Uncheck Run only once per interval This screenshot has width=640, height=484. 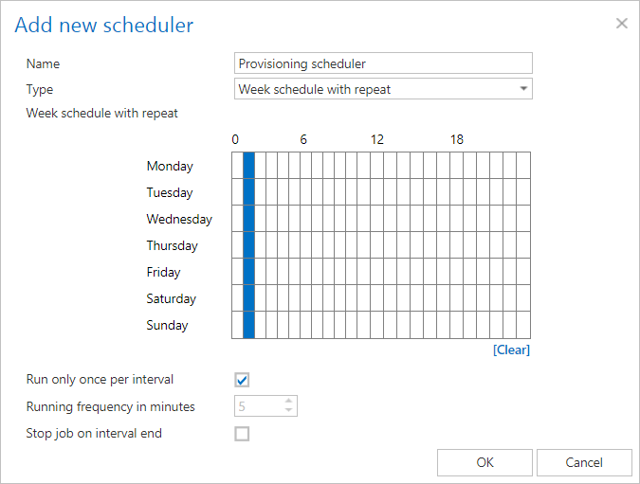pos(242,380)
